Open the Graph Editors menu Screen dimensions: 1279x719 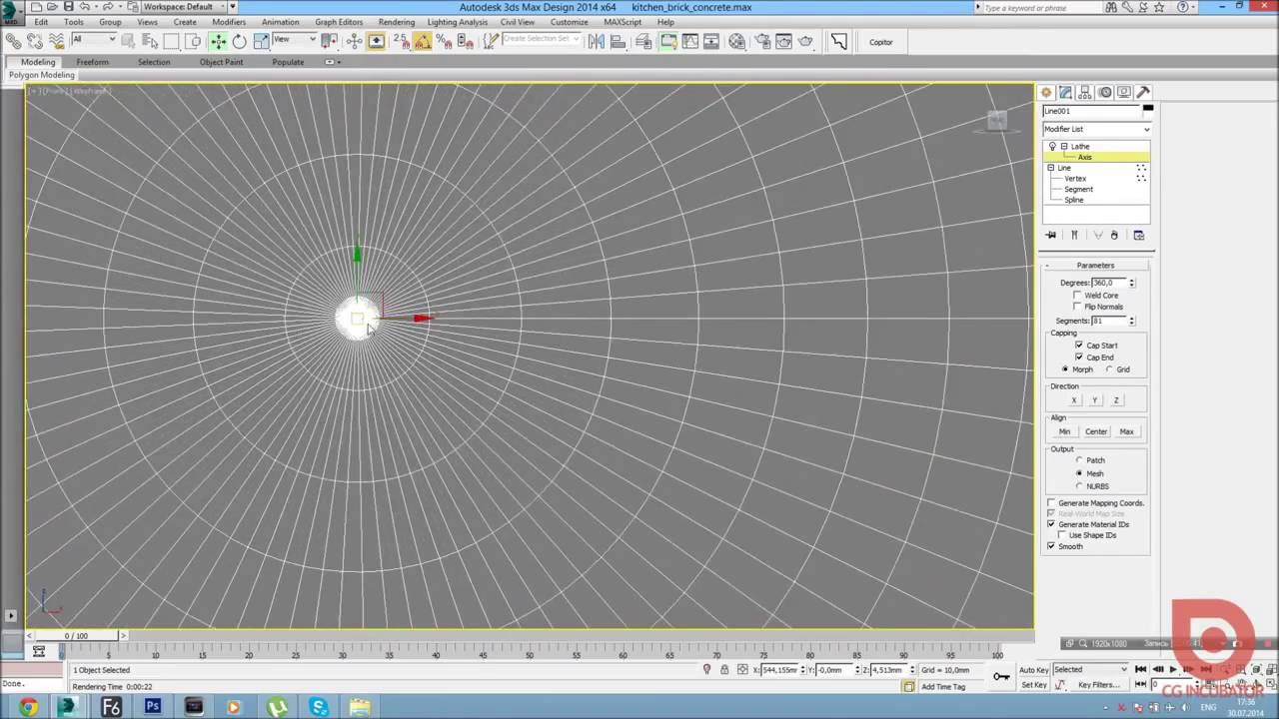pos(339,22)
